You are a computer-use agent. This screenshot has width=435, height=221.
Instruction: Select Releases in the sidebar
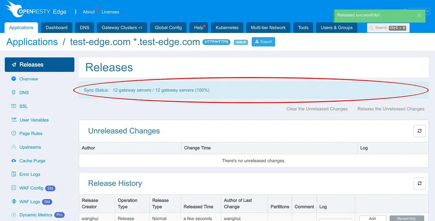point(39,64)
